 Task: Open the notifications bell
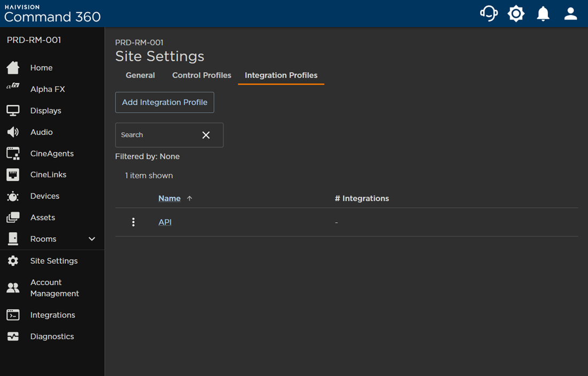[x=543, y=14]
